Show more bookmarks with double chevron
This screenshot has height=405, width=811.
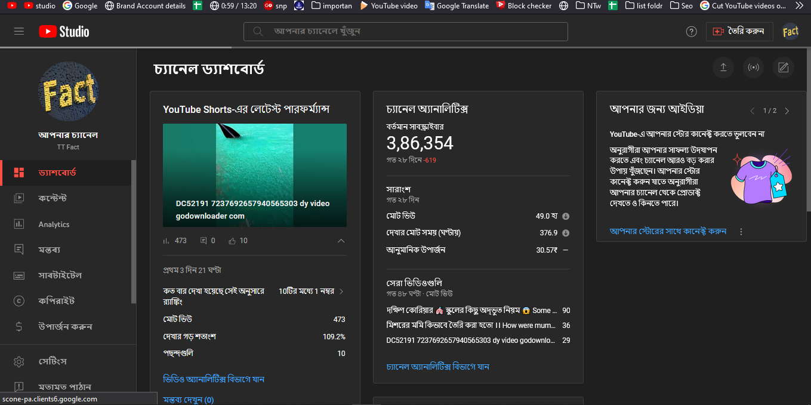[x=800, y=5]
